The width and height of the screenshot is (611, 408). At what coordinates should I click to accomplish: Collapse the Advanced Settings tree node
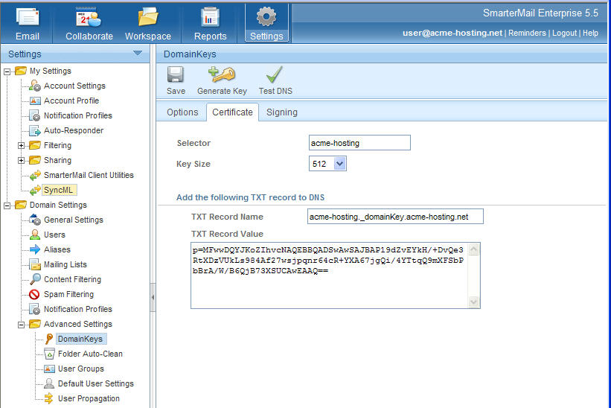21,324
